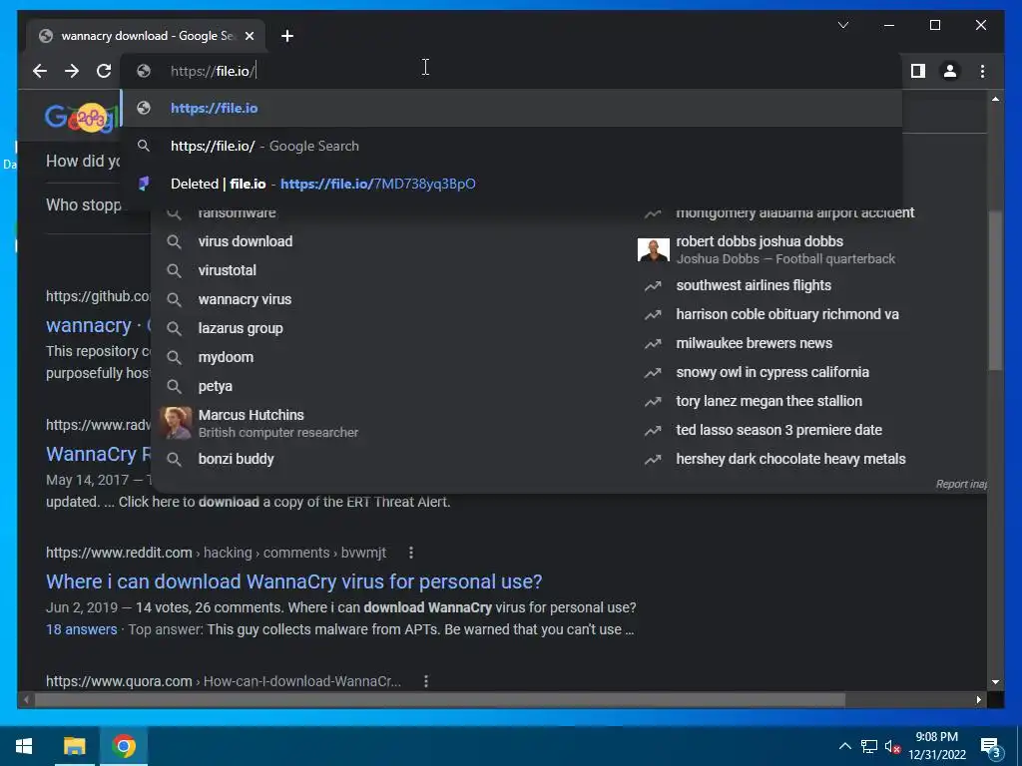Open the radware 'WannaCry R' result title
The image size is (1022, 766).
point(98,454)
